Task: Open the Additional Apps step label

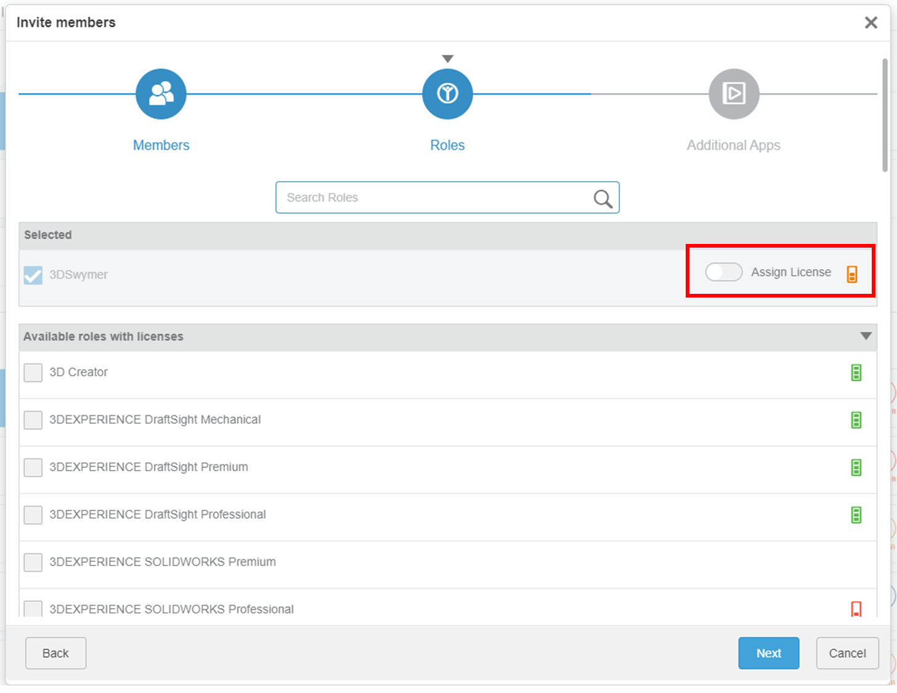Action: pos(733,145)
